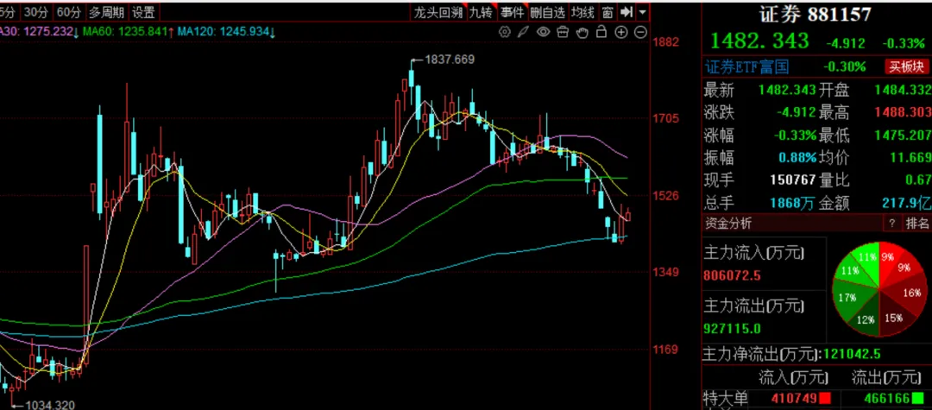
Task: Open the toolbox briefcase icon
Action: coord(563,31)
